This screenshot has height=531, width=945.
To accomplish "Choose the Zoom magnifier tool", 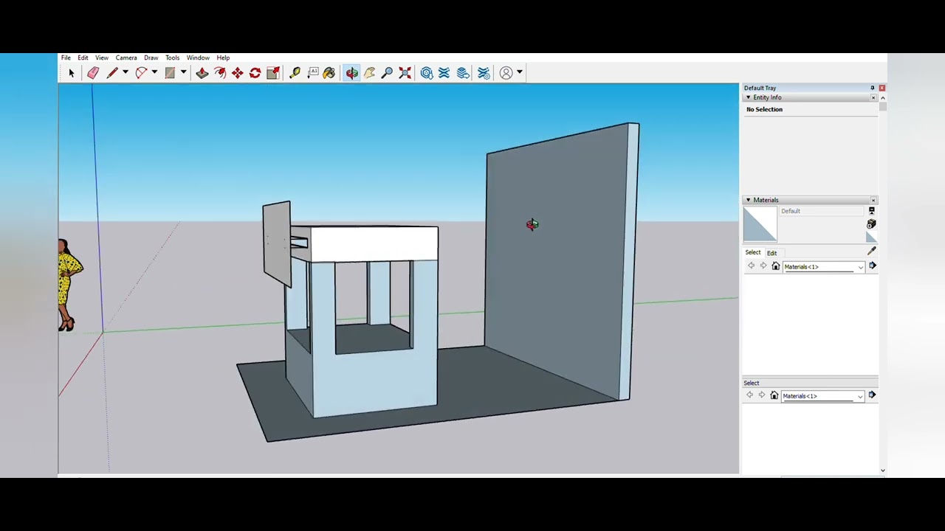I will 387,73.
